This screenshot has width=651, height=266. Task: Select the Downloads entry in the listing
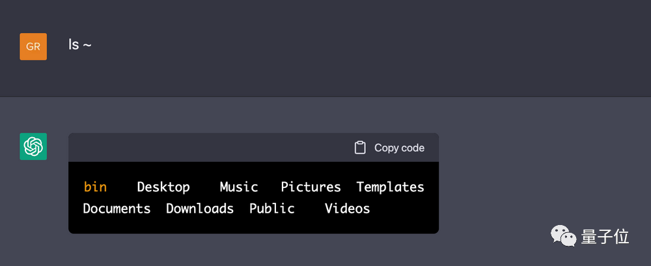tap(200, 209)
